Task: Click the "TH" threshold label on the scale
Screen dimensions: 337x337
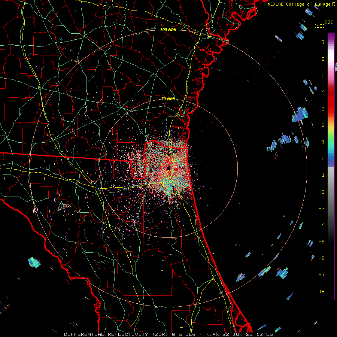Action: [x=322, y=291]
